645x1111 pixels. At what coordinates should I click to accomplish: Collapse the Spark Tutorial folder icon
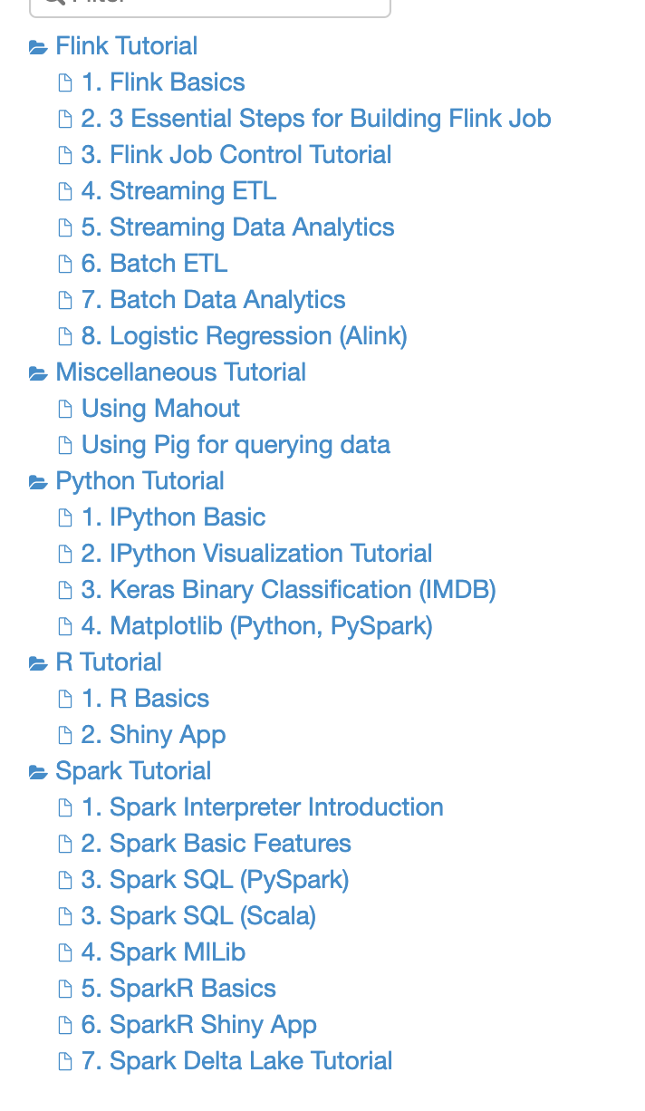click(x=38, y=771)
